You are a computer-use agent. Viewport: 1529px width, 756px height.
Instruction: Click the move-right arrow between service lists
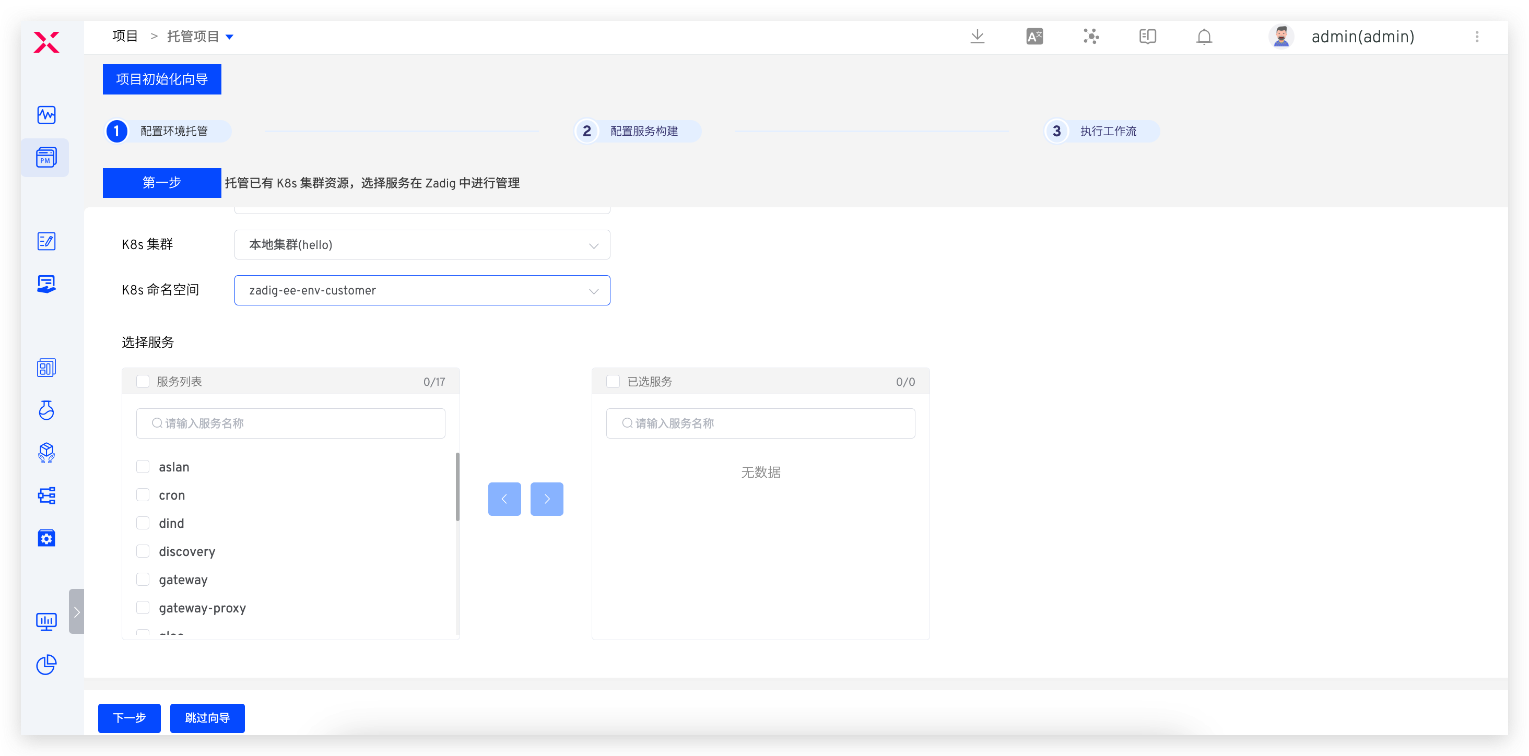pyautogui.click(x=547, y=499)
